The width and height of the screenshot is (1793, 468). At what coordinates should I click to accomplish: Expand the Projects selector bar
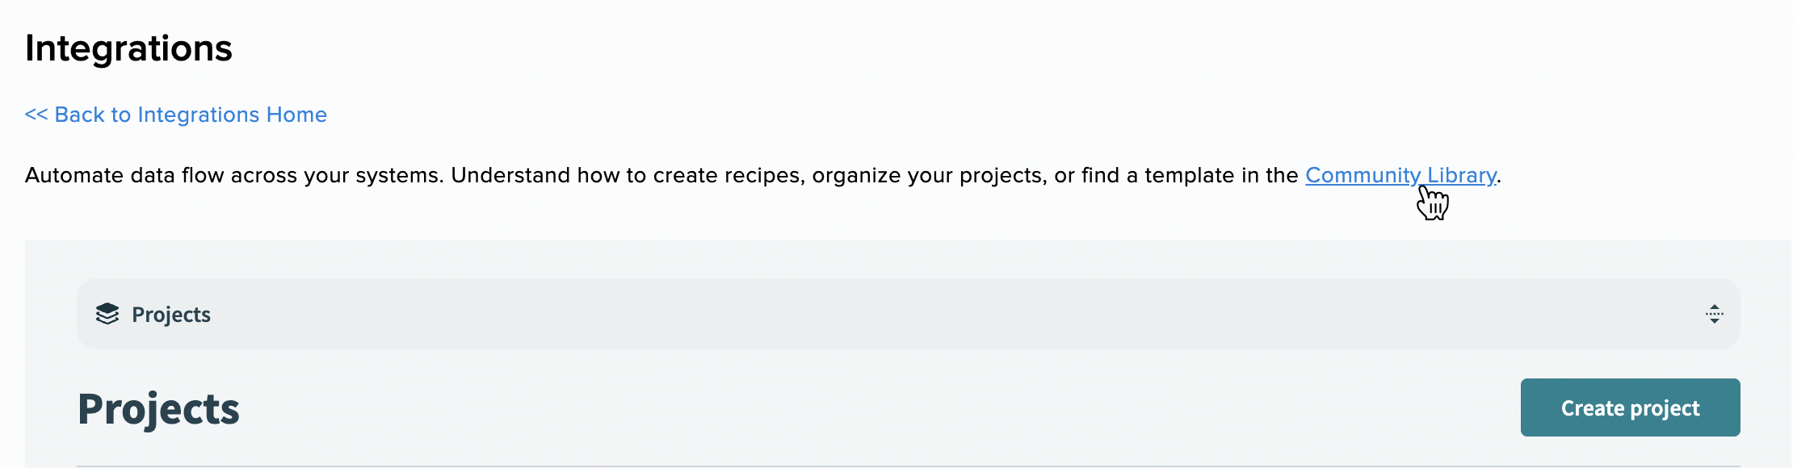[908, 314]
